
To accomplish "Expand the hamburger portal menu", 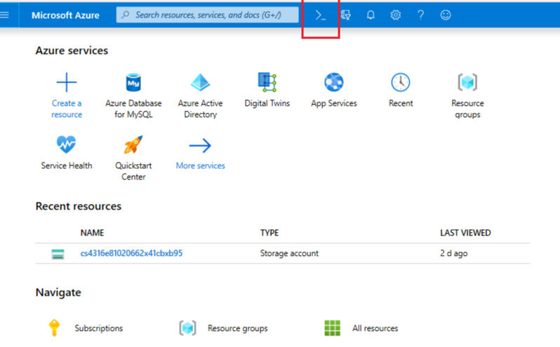I will click(x=5, y=15).
